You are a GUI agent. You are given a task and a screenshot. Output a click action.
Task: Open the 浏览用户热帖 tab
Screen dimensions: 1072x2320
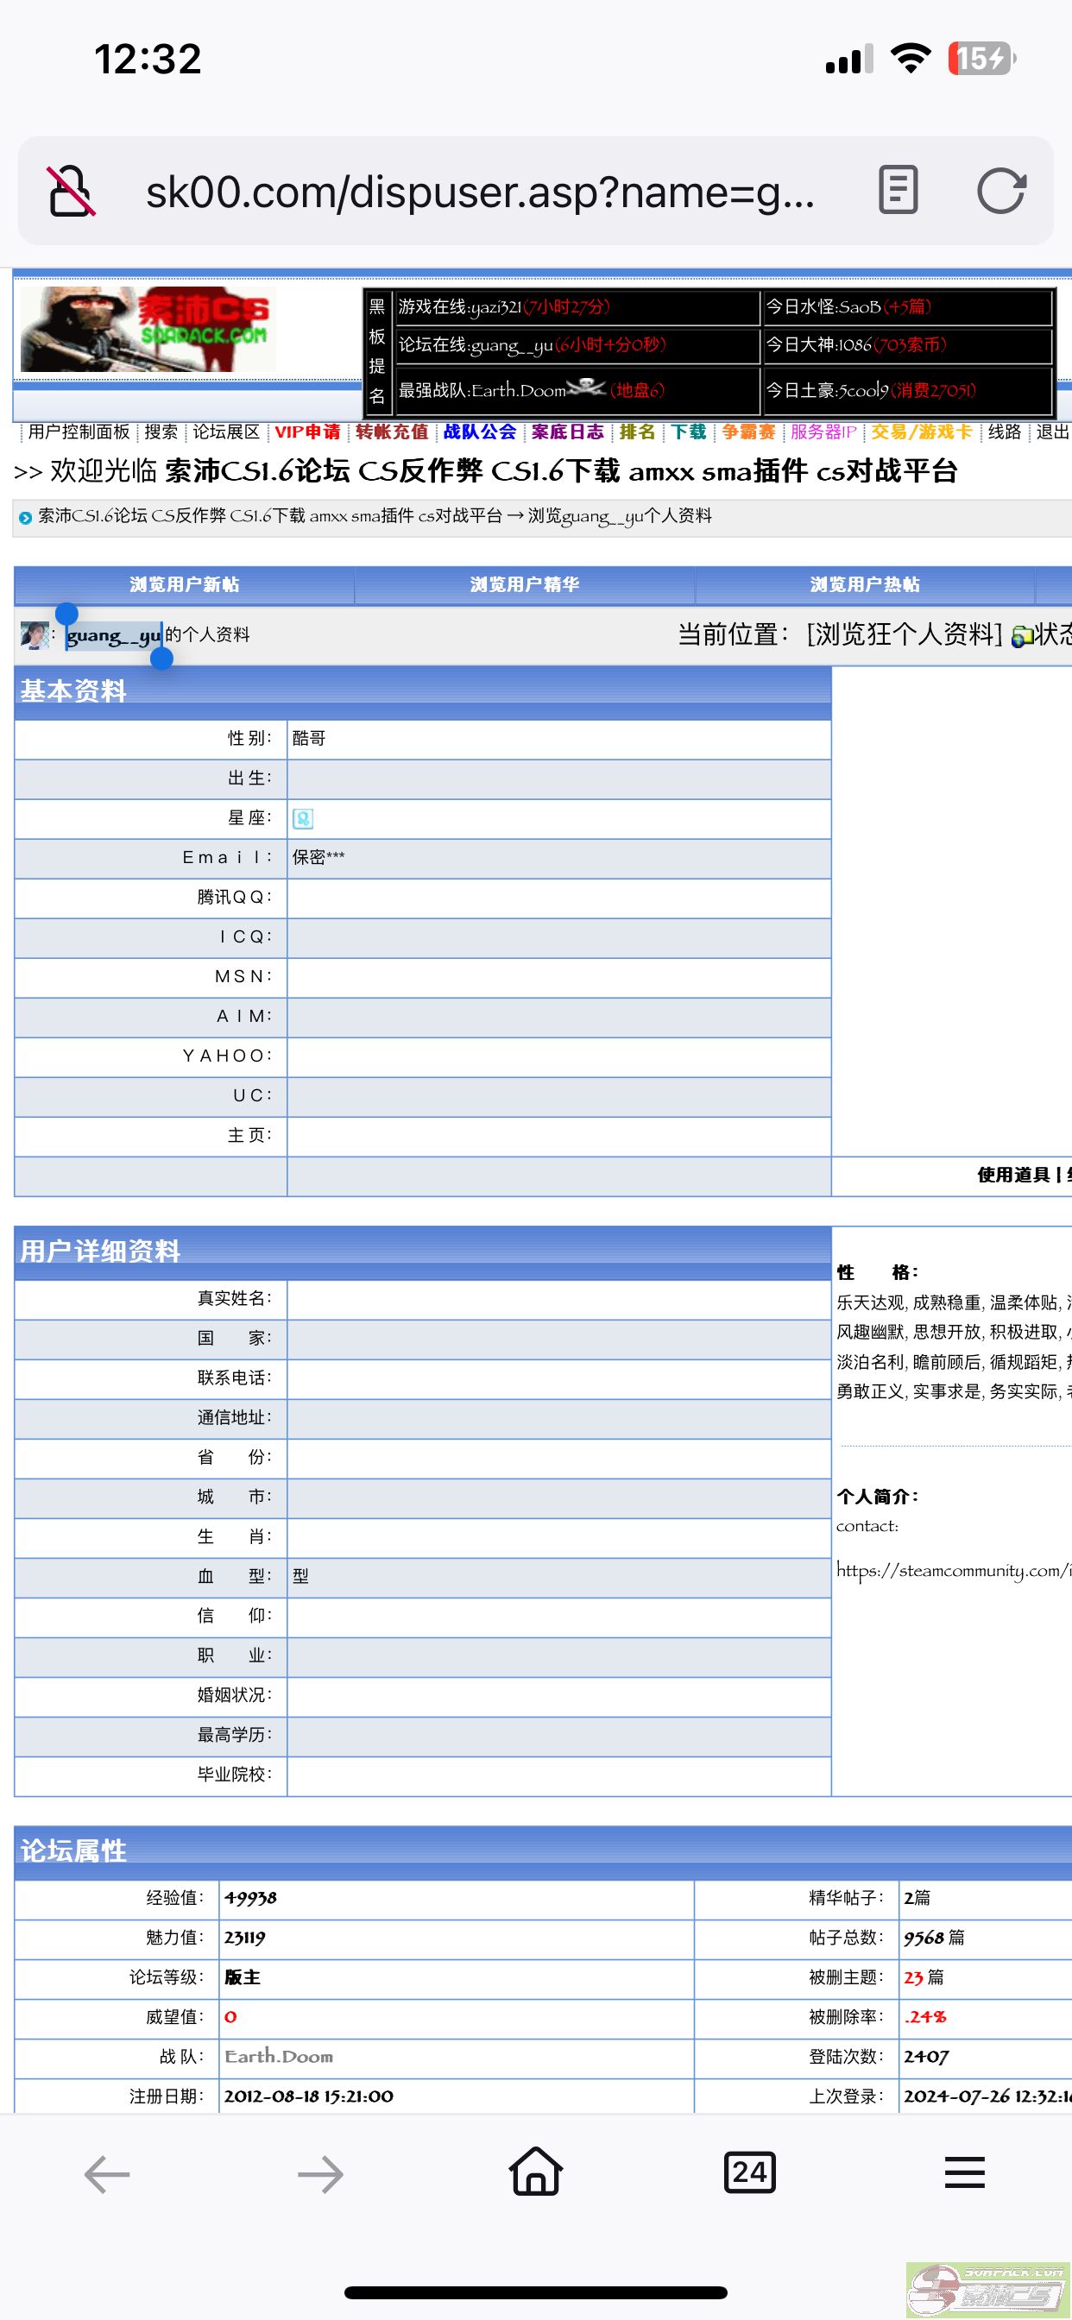(864, 584)
